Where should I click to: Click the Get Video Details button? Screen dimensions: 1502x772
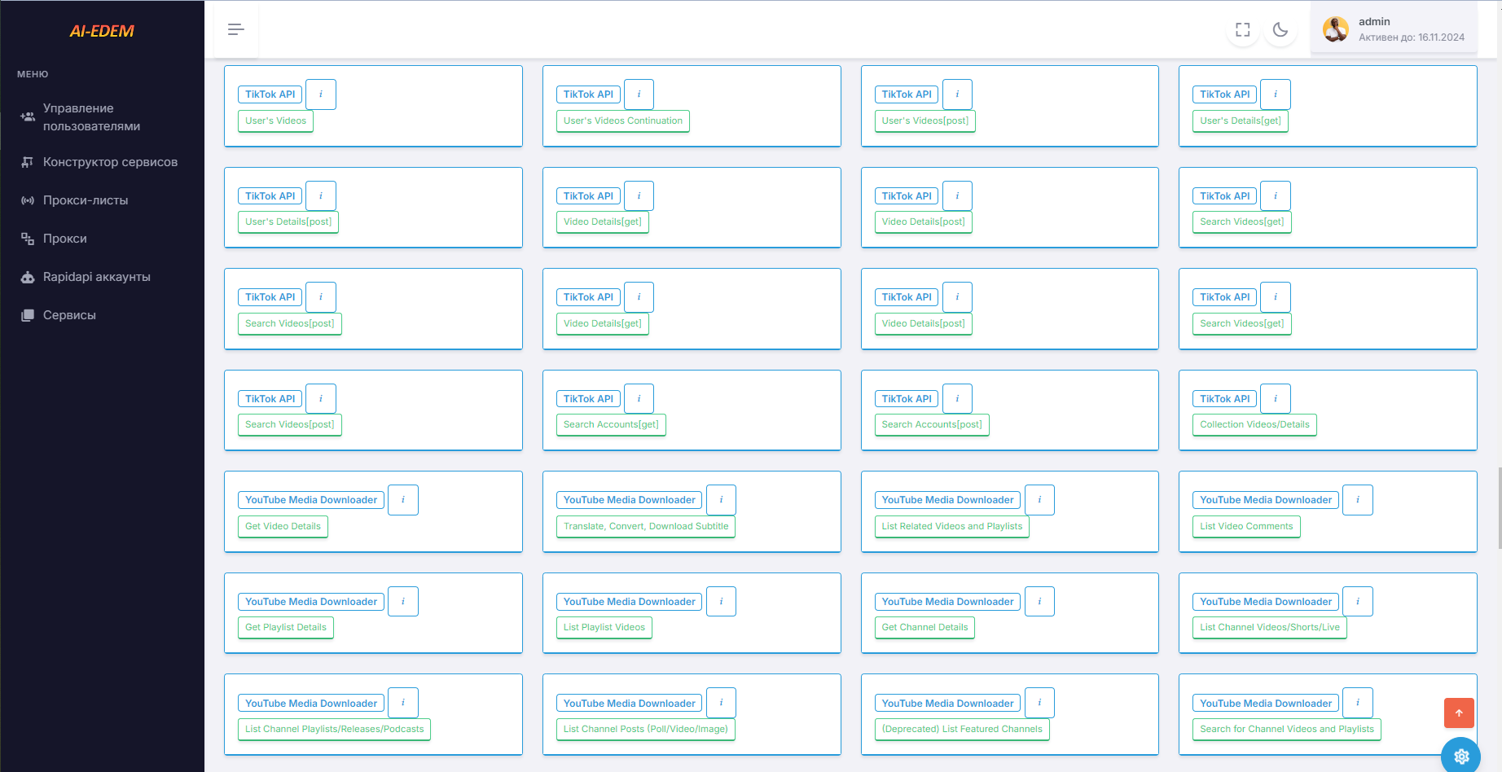pyautogui.click(x=283, y=526)
